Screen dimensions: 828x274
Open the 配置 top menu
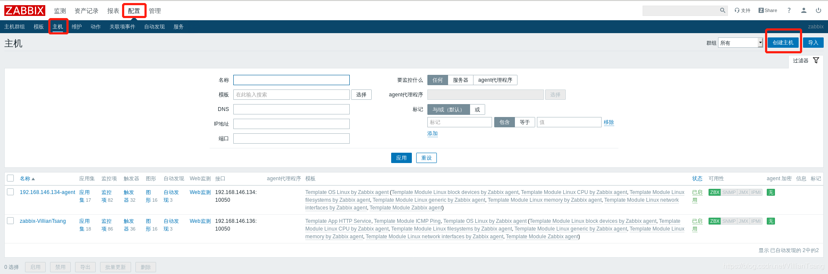tap(134, 11)
